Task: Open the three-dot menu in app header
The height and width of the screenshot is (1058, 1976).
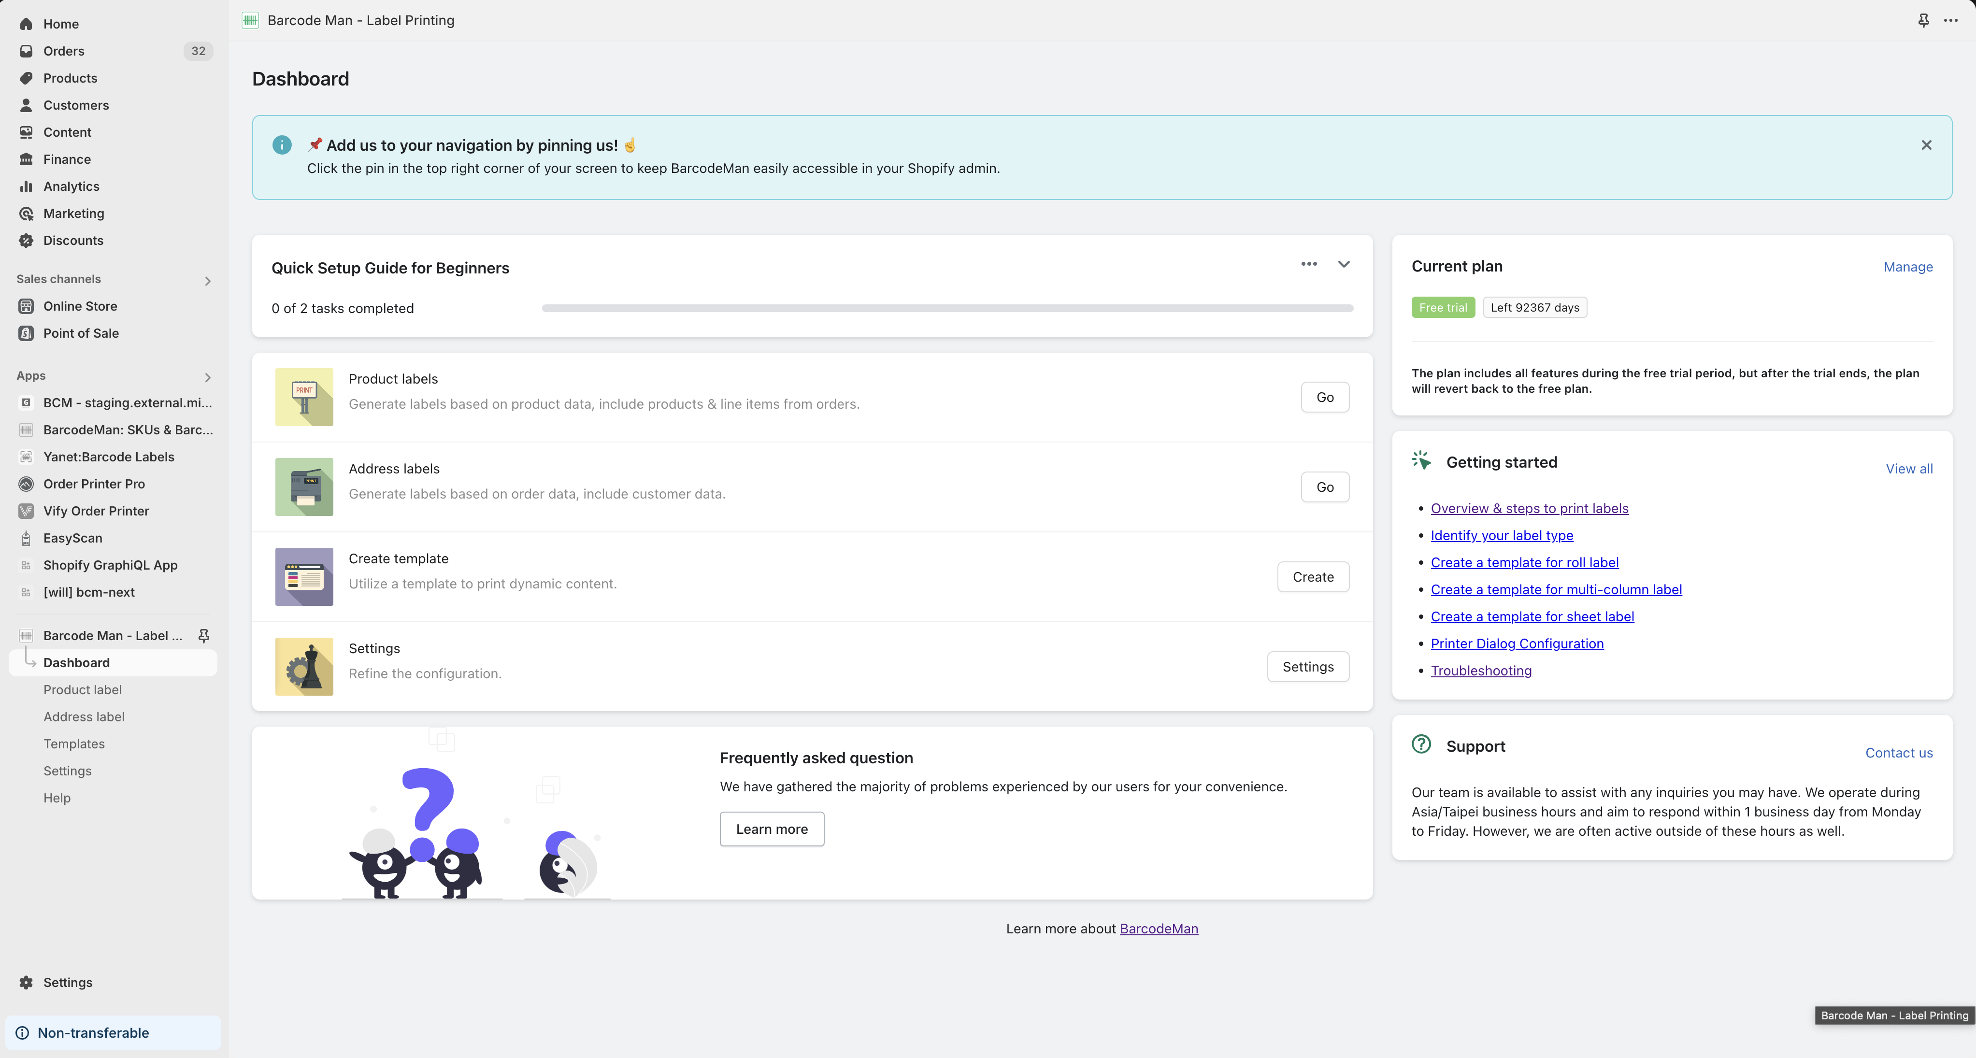Action: 1951,21
